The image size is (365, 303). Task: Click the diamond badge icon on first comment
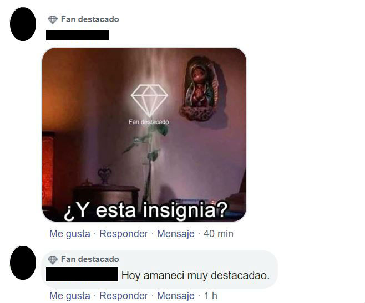point(53,20)
